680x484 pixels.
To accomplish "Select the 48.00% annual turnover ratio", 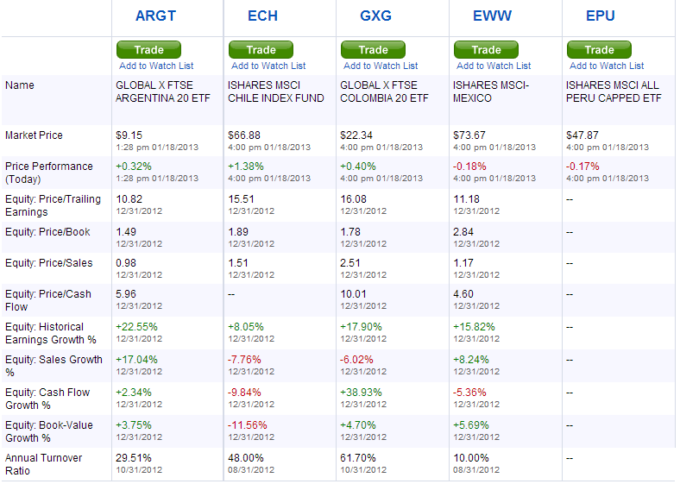I will pyautogui.click(x=246, y=458).
